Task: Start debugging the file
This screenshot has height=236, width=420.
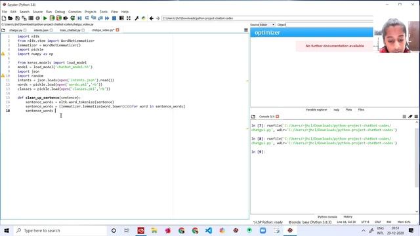Action: click(79, 18)
